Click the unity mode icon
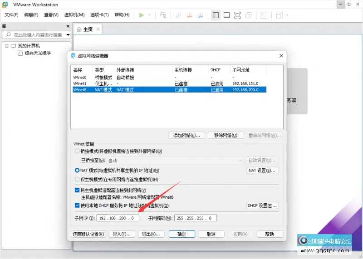Viewport: 363px width, 259px height. point(248,15)
